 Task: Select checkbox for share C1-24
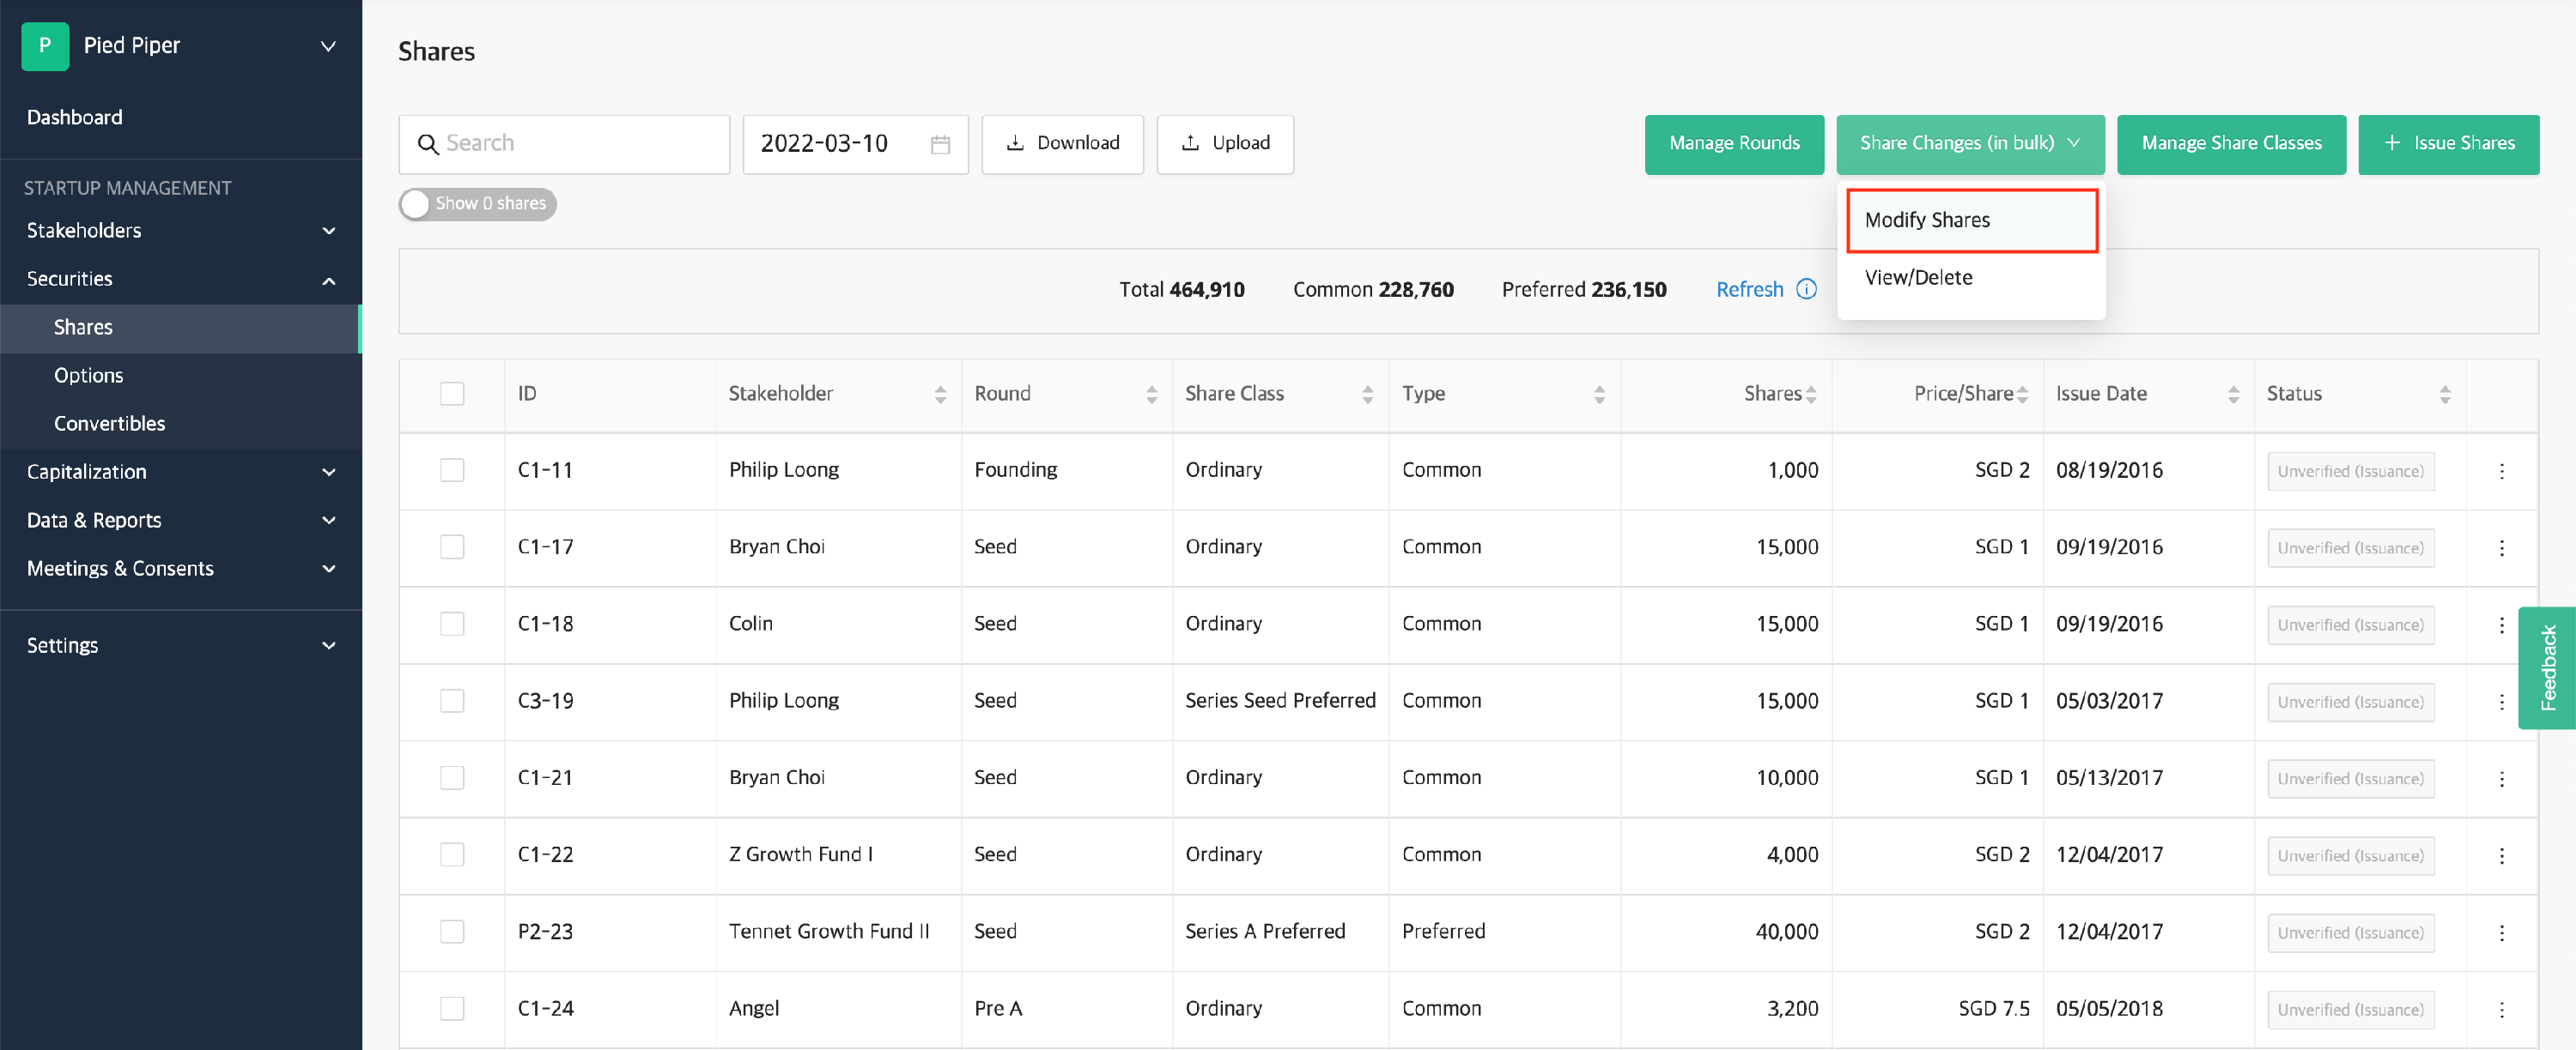452,1008
